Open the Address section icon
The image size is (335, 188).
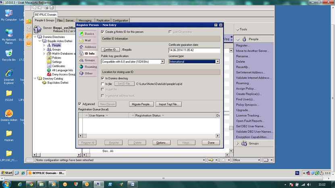coord(81,47)
